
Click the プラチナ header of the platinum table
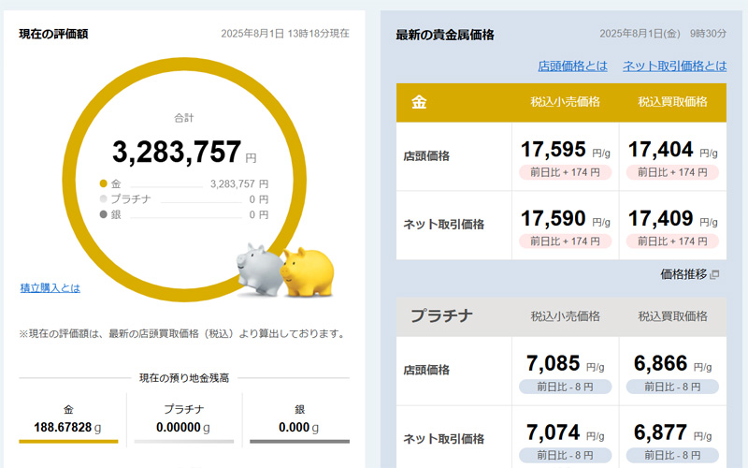tap(441, 315)
